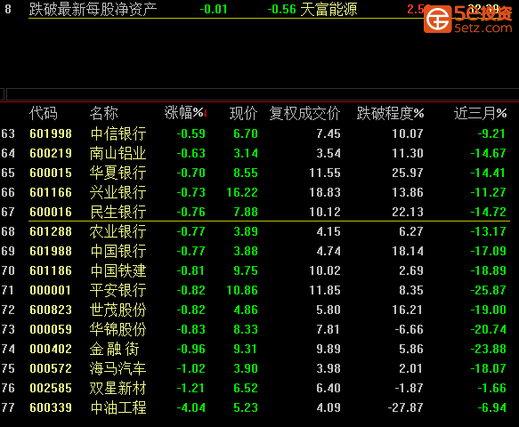Viewport: 519px width, 427px height.
Task: Click 华夏银行 break degree 25.97
Action: coord(408,173)
